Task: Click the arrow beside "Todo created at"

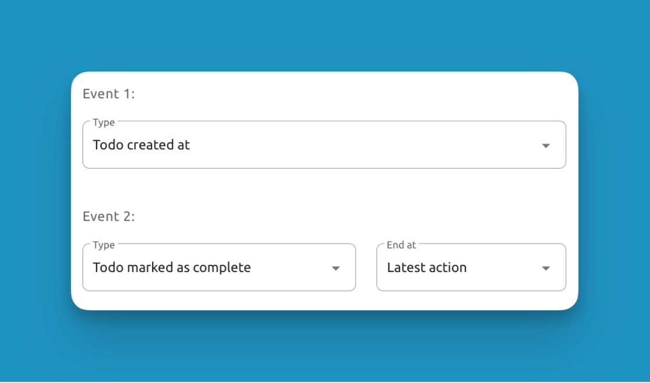Action: [545, 146]
